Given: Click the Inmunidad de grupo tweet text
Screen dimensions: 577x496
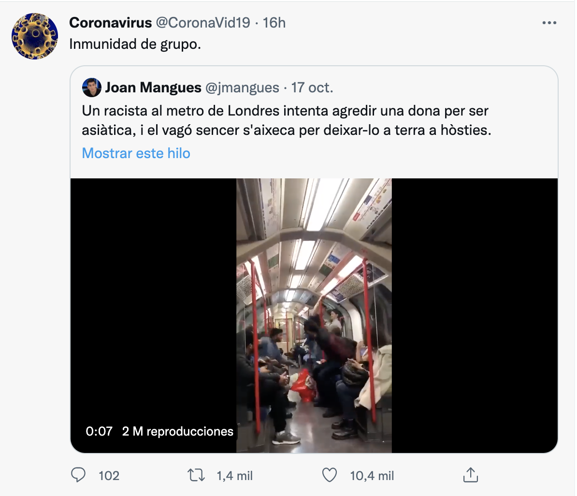Looking at the screenshot, I should (135, 44).
